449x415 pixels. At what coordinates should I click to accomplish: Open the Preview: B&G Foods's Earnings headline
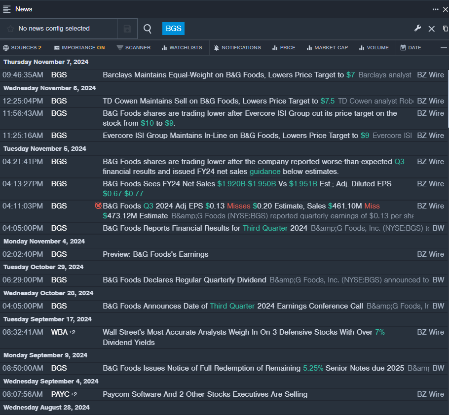pyautogui.click(x=155, y=254)
